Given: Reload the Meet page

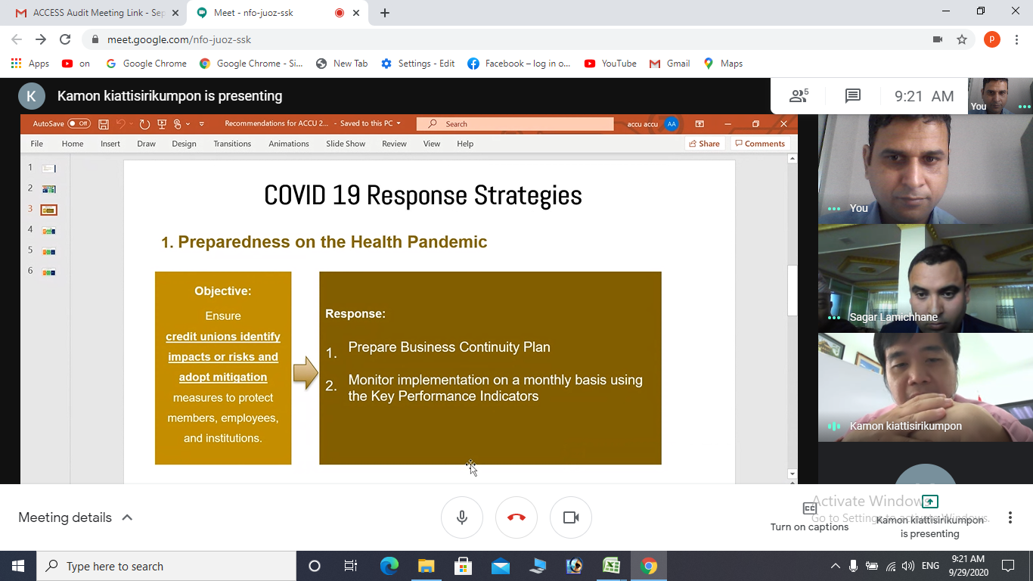Looking at the screenshot, I should [x=65, y=39].
